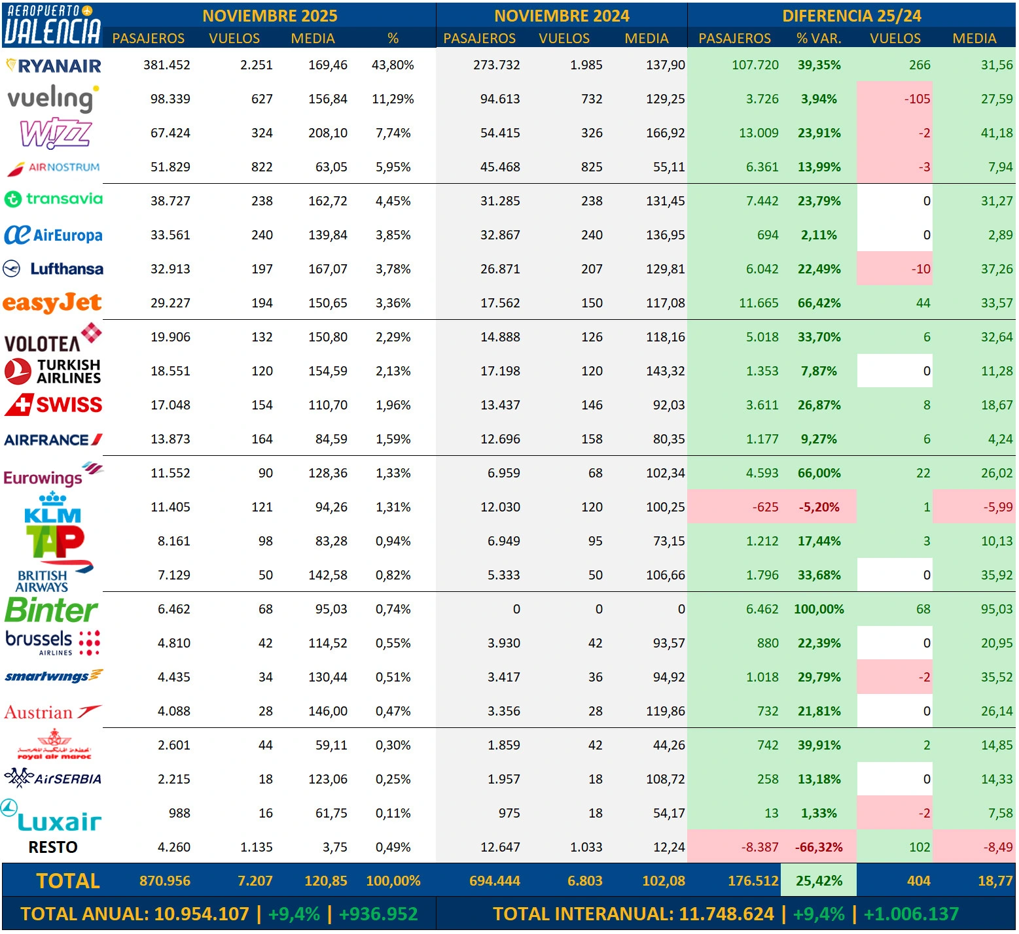Click the Binter logo
This screenshot has width=1019, height=934.
point(51,610)
